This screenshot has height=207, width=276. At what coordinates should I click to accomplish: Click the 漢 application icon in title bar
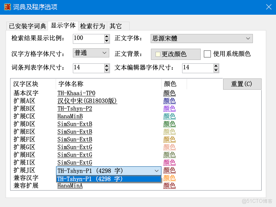tap(7, 7)
